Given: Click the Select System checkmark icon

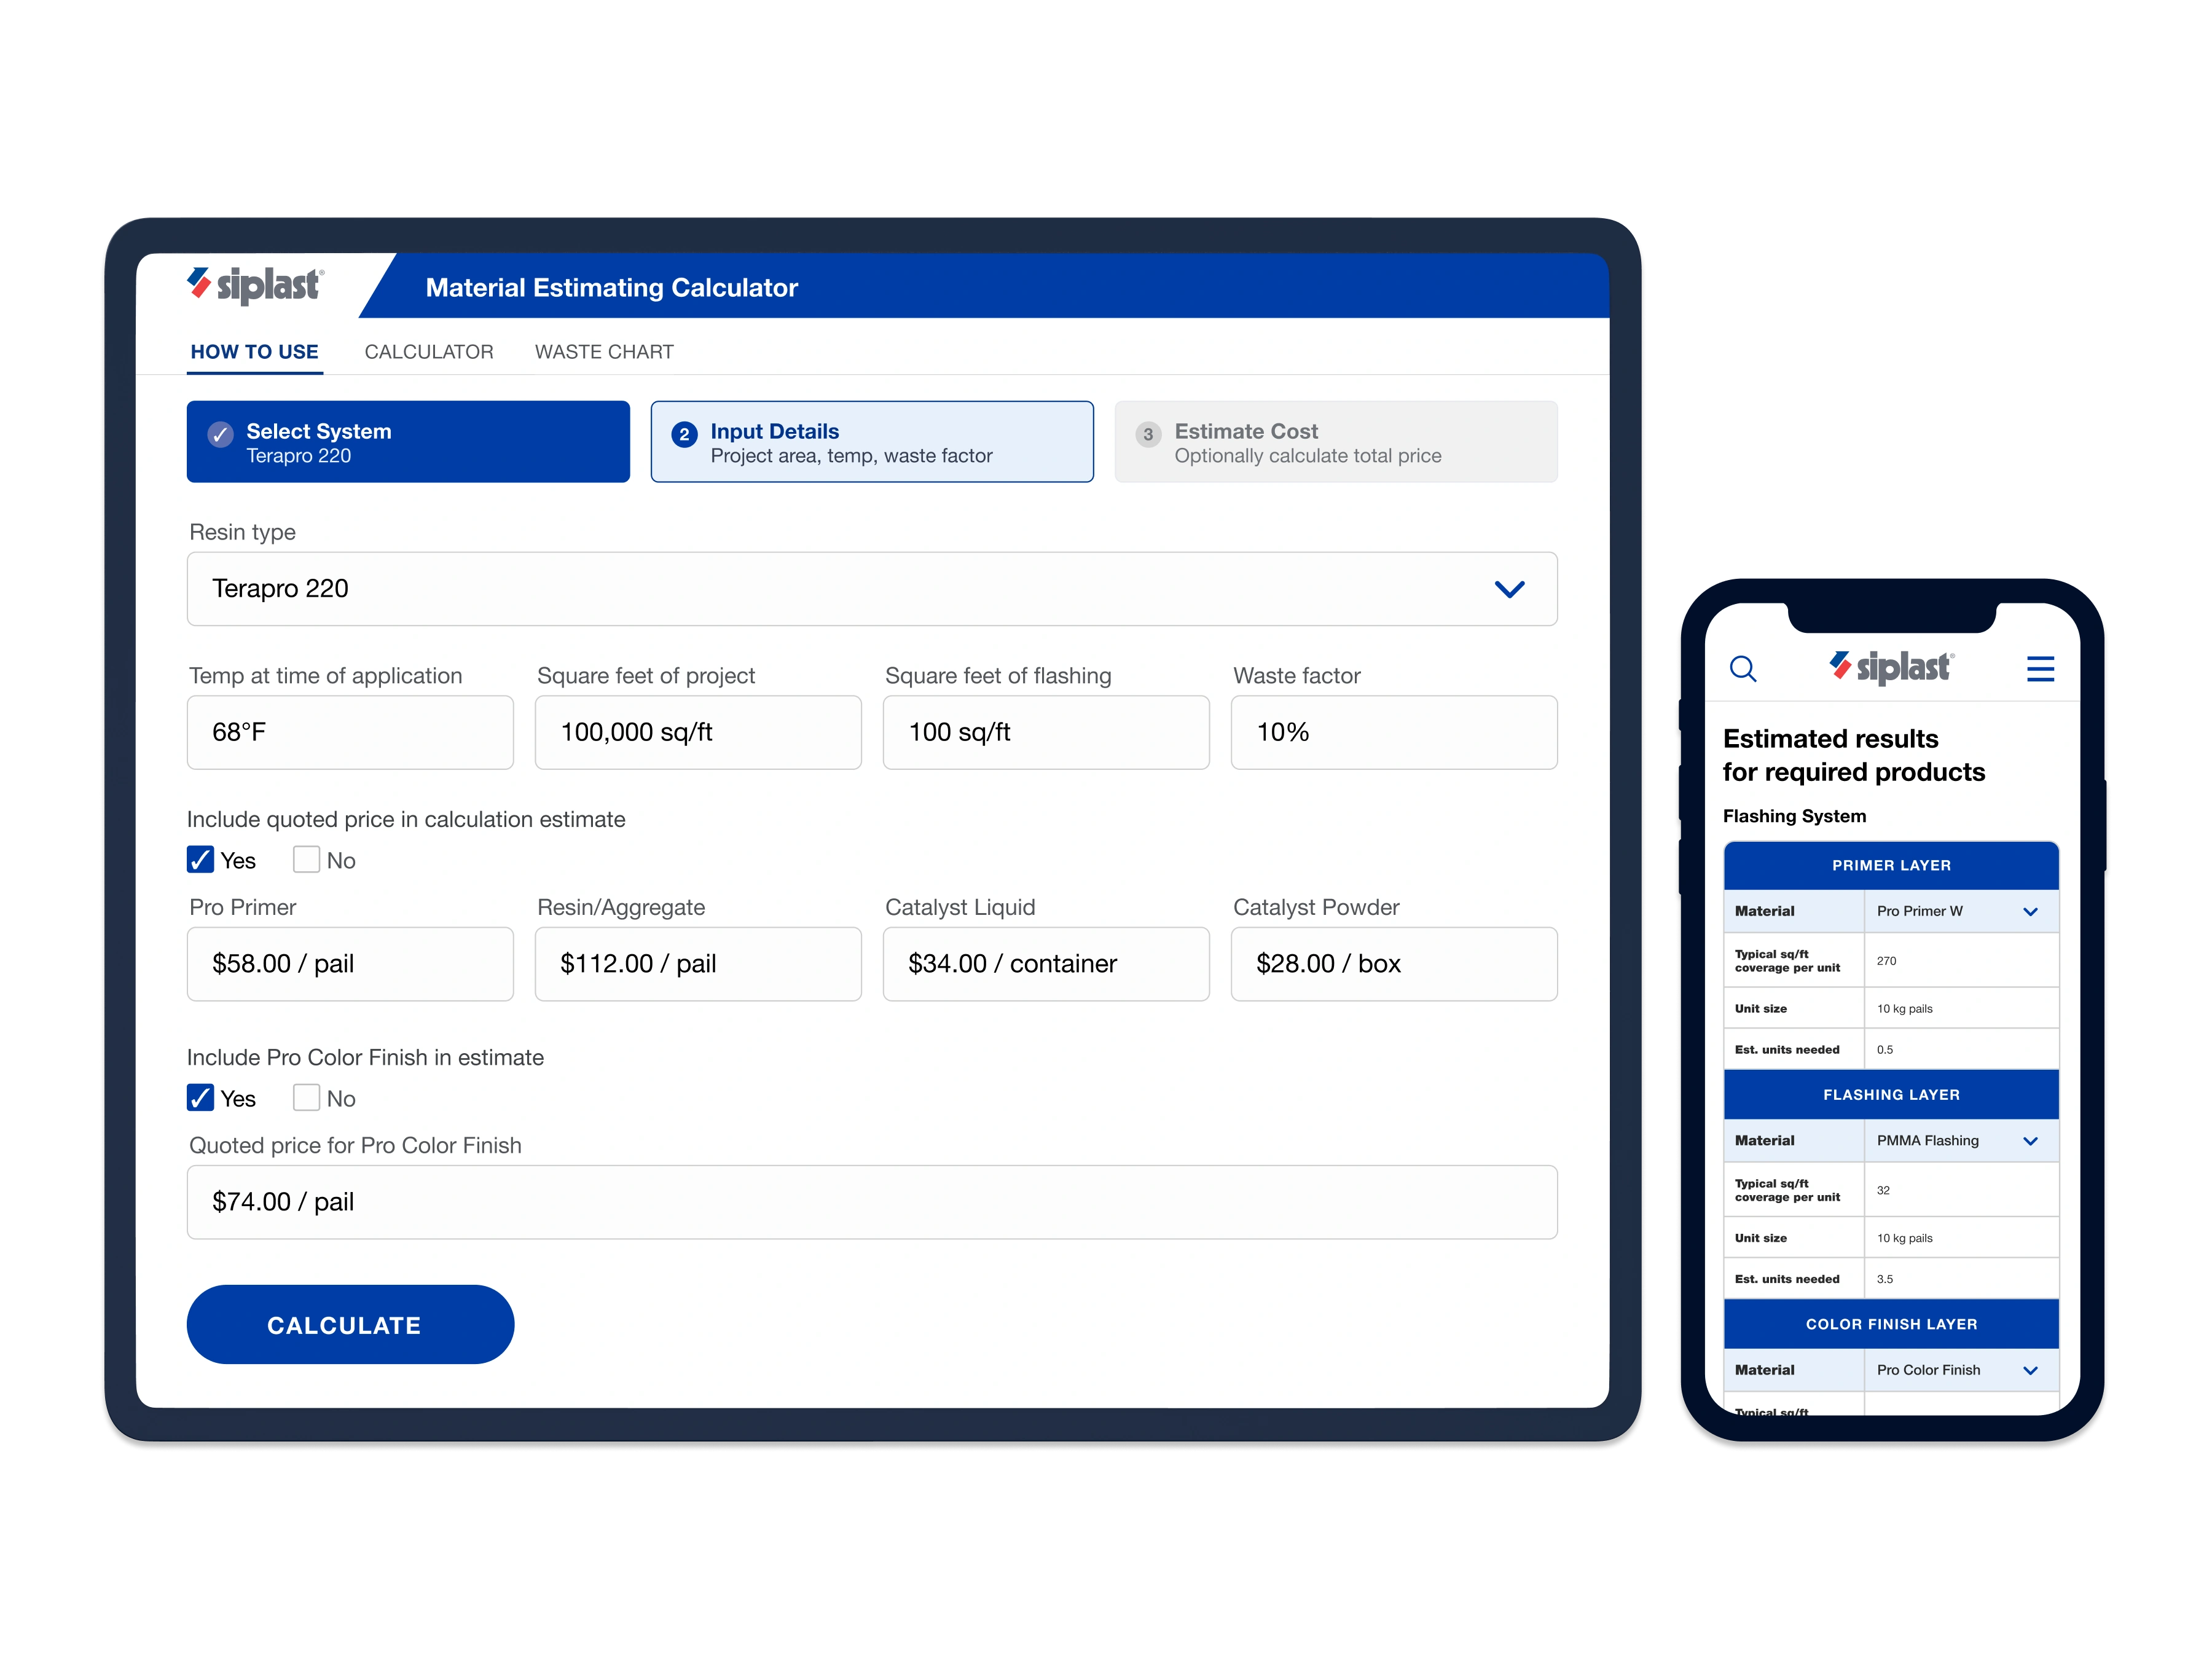Looking at the screenshot, I should [x=220, y=434].
